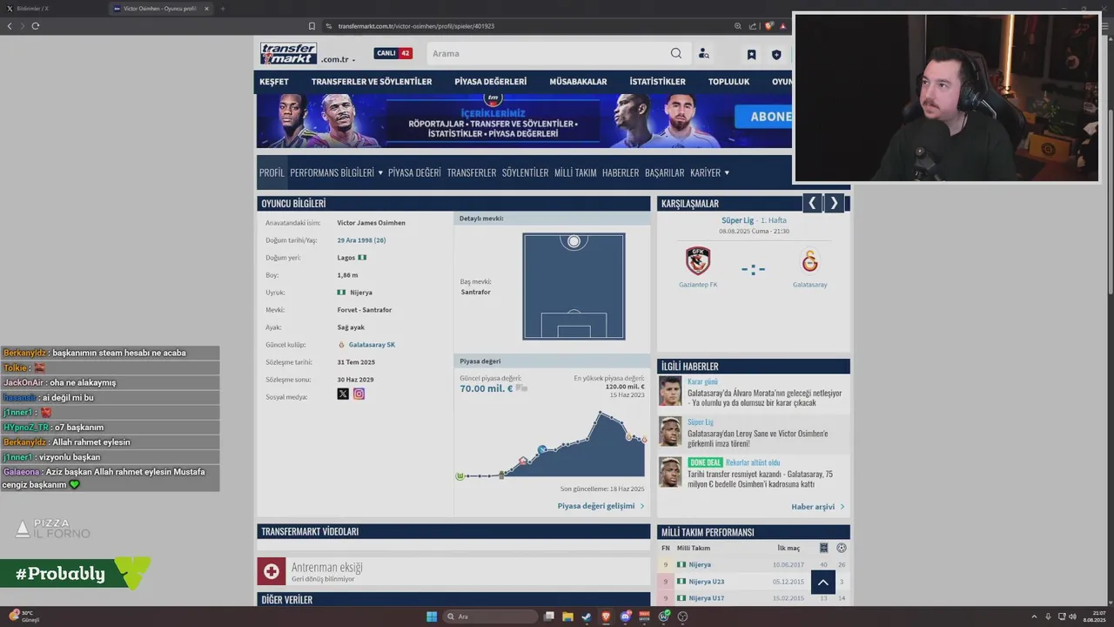This screenshot has width=1114, height=627.
Task: Click the taskbar Ara search box
Action: (491, 617)
